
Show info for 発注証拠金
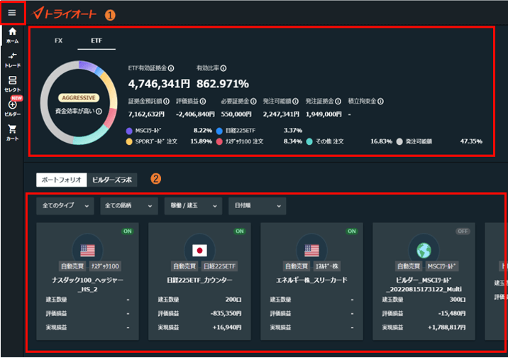coord(338,102)
